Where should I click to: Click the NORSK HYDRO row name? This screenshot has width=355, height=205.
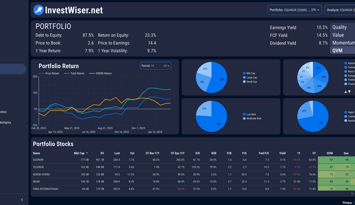41,174
